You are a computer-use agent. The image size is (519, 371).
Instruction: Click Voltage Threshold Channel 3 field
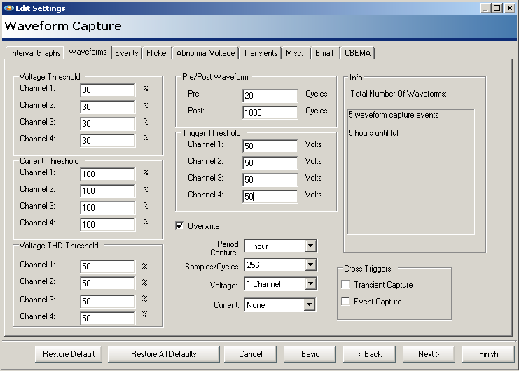tap(108, 124)
